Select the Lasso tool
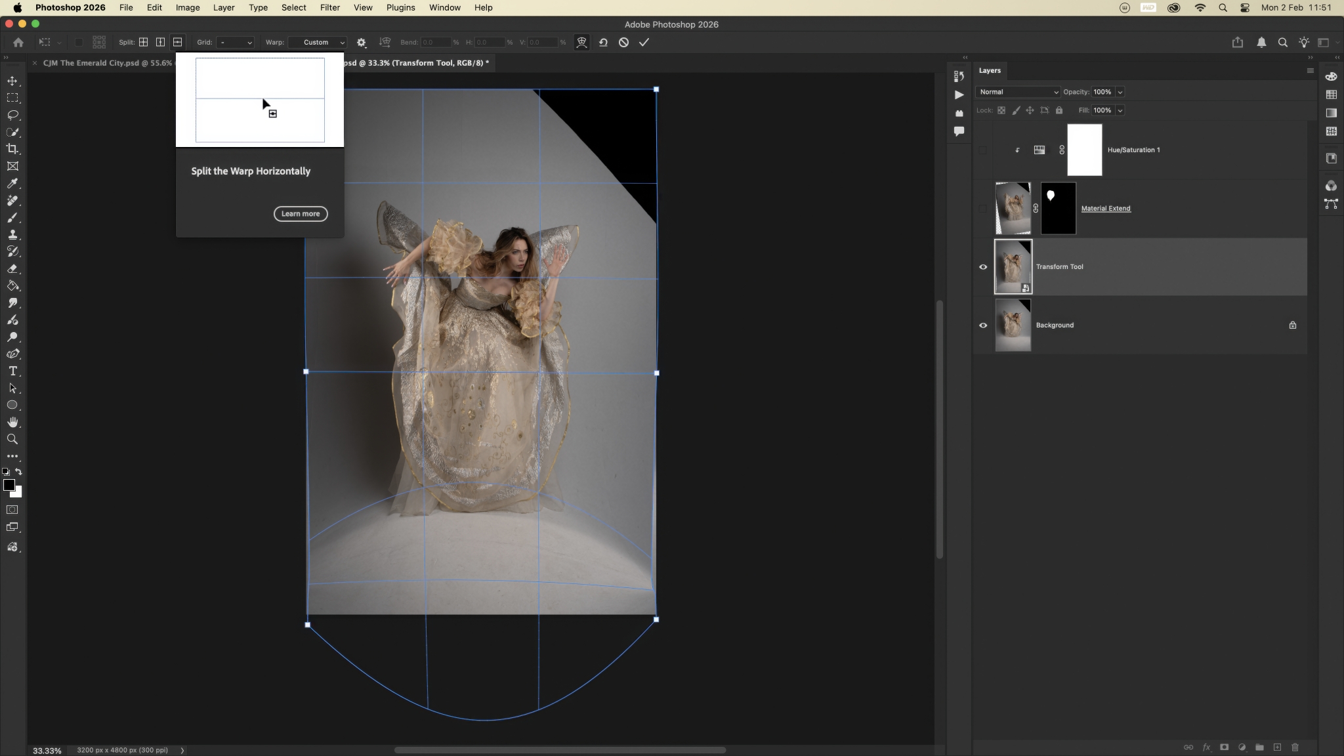The width and height of the screenshot is (1344, 756). pos(12,115)
